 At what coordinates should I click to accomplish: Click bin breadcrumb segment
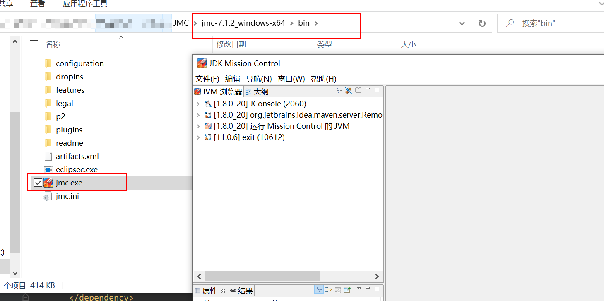[x=304, y=23]
